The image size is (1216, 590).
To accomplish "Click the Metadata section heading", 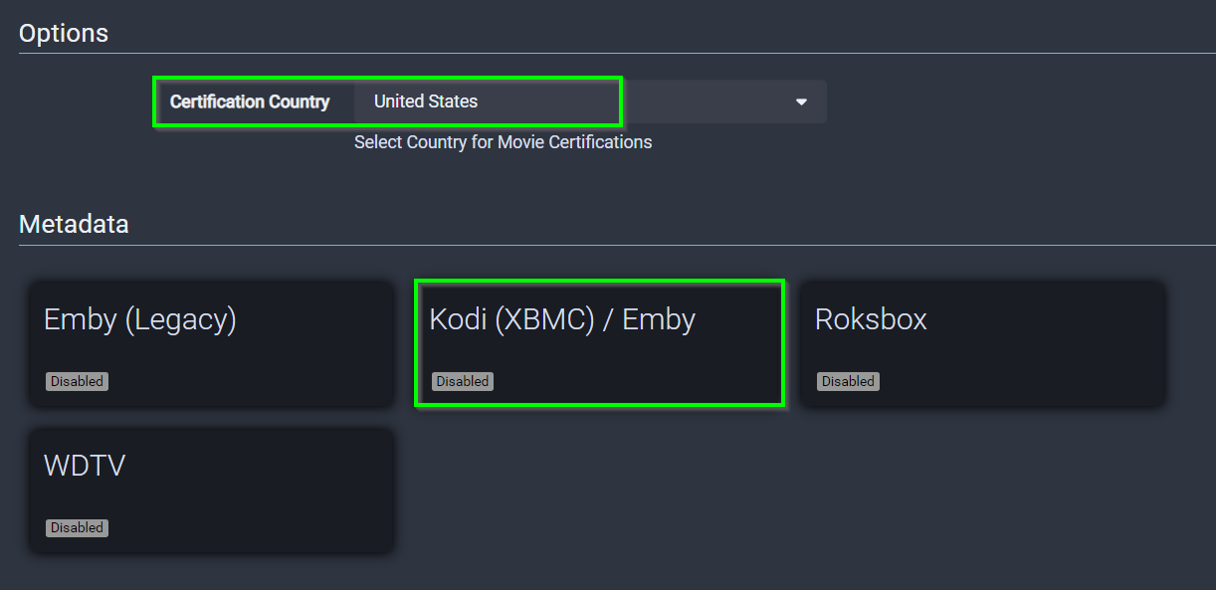I will click(74, 224).
